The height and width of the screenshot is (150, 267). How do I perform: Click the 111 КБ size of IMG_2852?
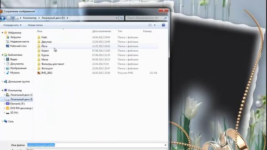[153, 73]
